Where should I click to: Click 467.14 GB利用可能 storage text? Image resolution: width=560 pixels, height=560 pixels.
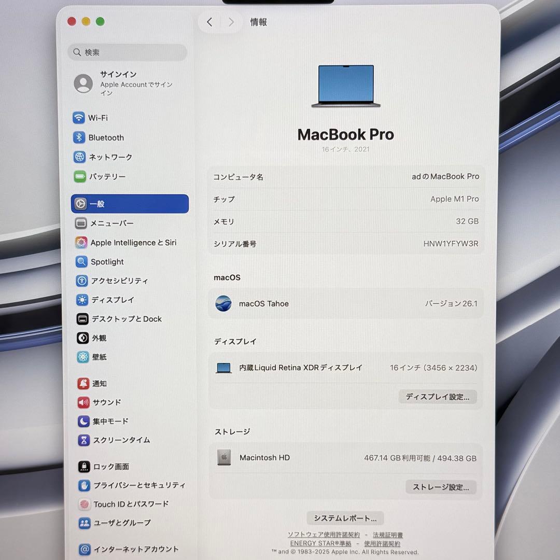pos(397,458)
